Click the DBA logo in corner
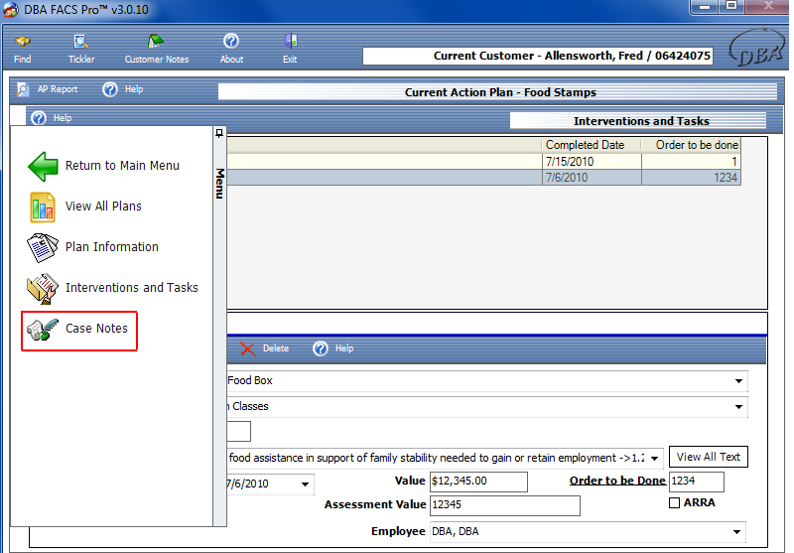794x553 pixels. 756,48
